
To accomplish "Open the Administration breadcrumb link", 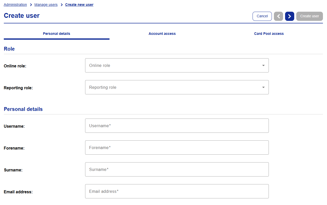I will click(x=15, y=5).
